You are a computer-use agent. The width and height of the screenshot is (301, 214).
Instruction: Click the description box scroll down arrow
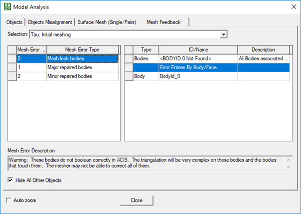pyautogui.click(x=288, y=167)
